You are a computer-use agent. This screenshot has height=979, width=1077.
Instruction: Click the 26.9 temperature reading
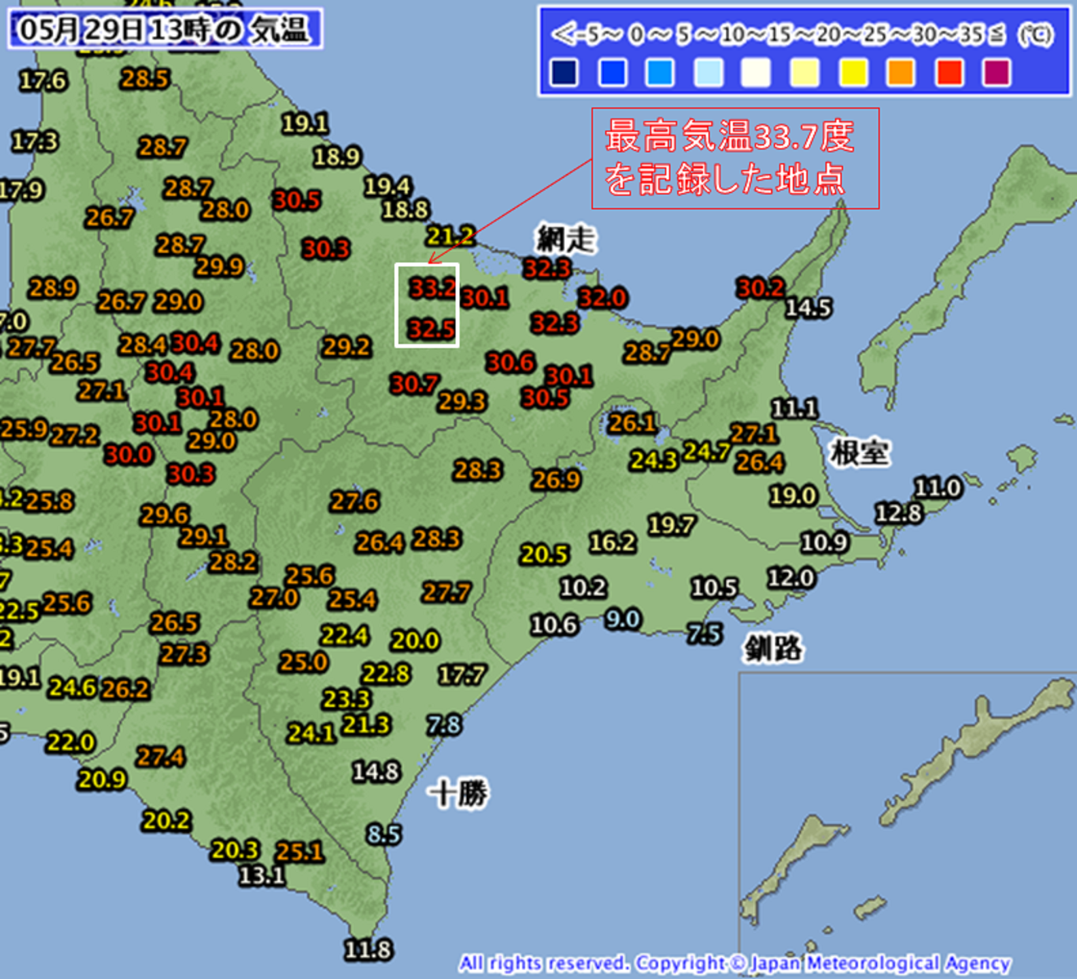(x=556, y=480)
